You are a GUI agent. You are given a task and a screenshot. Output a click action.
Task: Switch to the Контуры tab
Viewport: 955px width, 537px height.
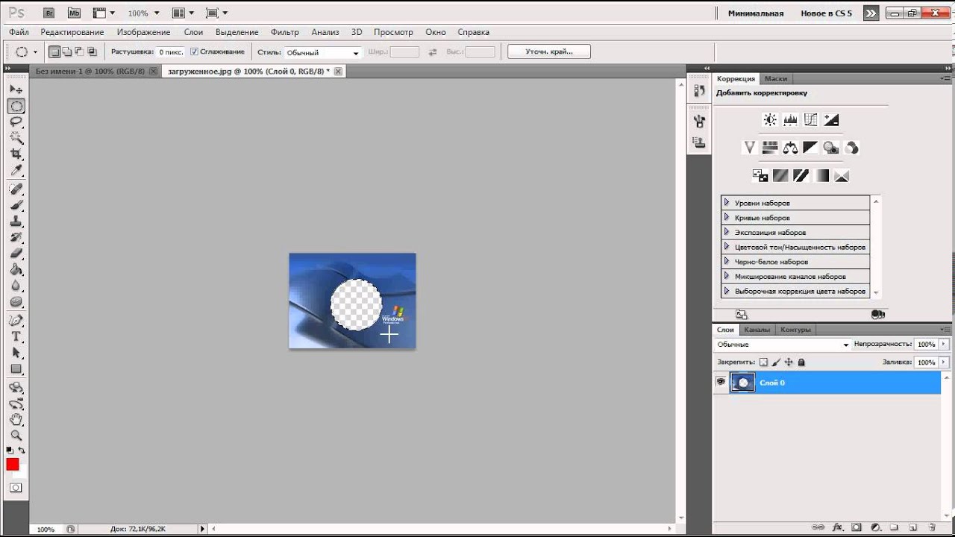tap(795, 329)
